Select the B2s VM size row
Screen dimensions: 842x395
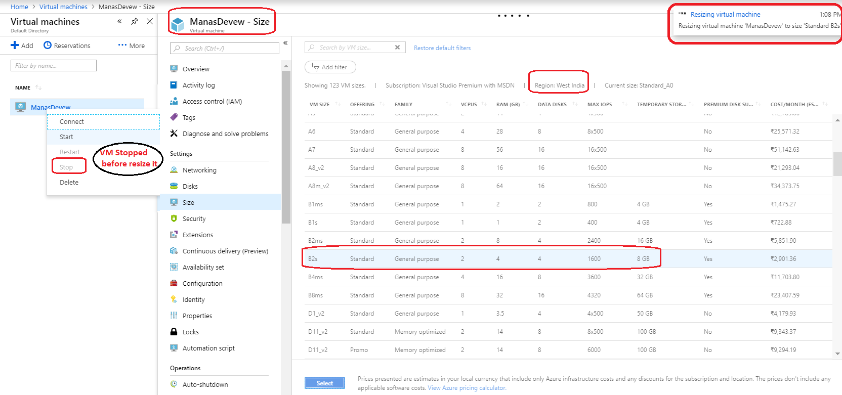coord(481,259)
